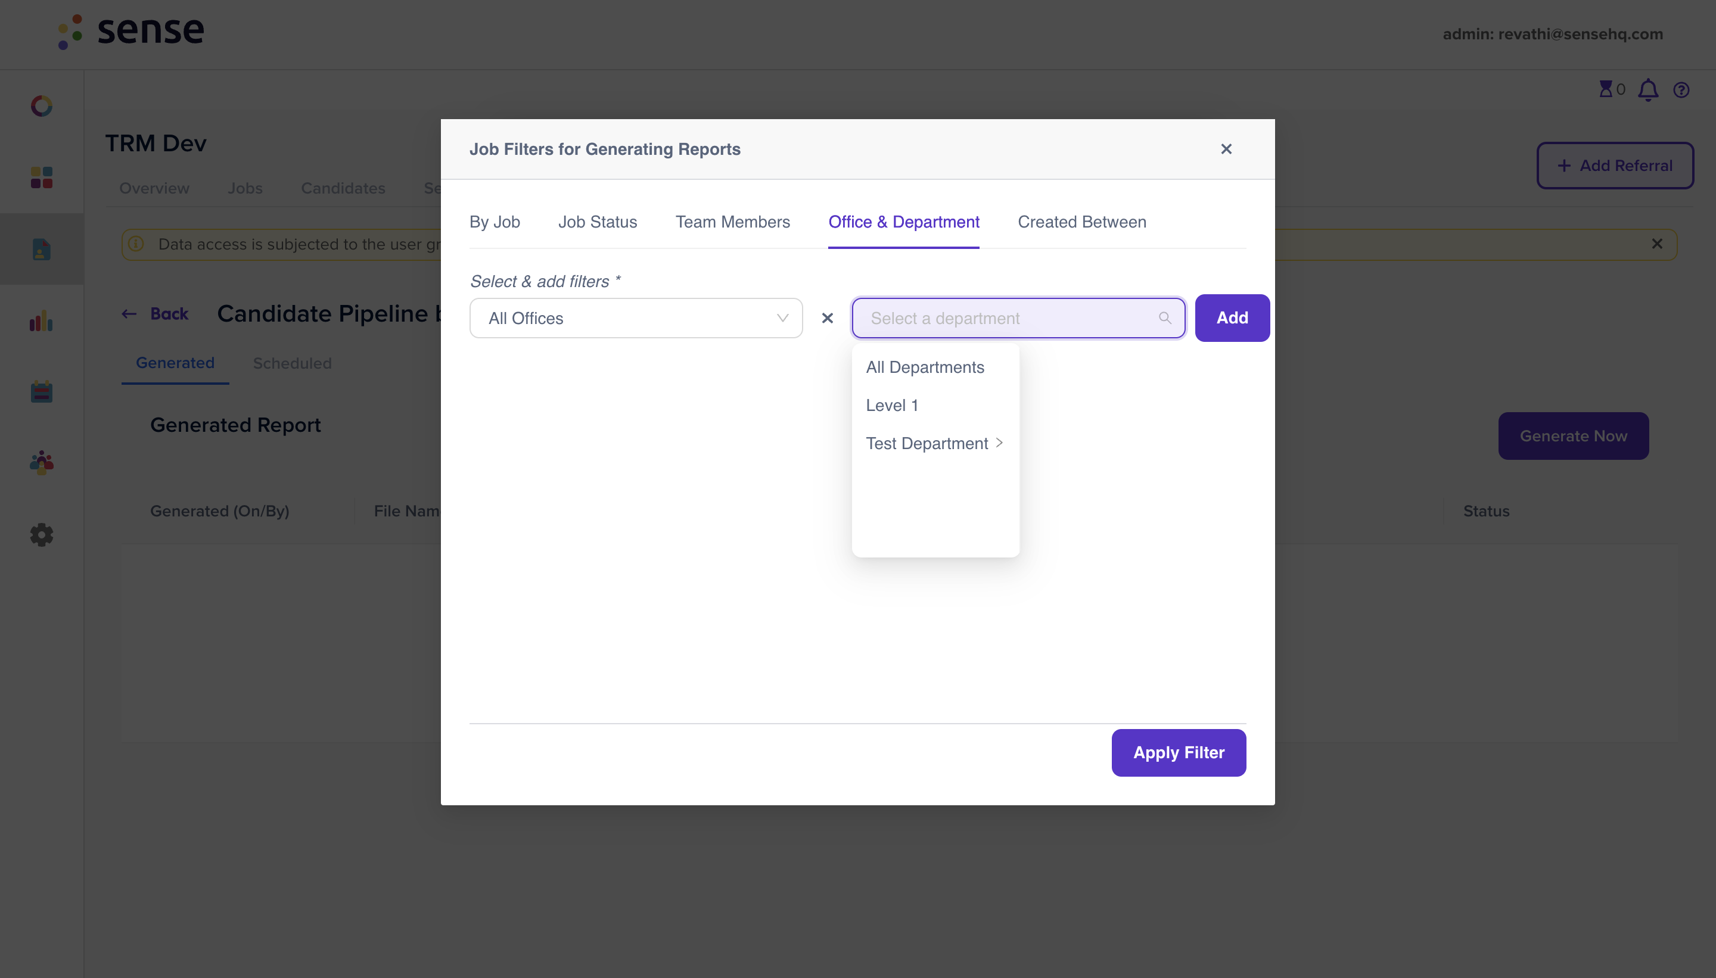Open the dashboard grid sidebar icon
Screen dimensions: 1716x978
click(x=42, y=177)
